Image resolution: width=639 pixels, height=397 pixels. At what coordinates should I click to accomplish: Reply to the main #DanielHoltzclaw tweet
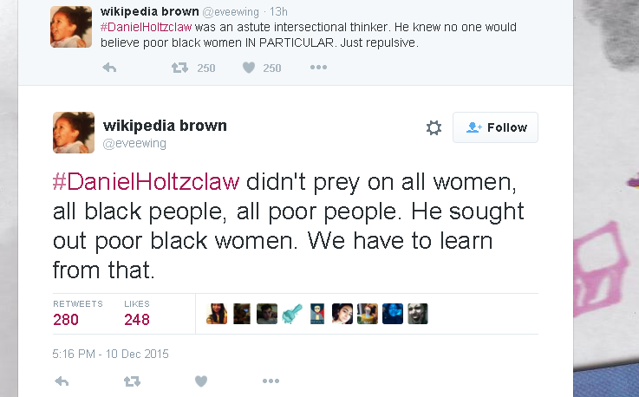[62, 381]
